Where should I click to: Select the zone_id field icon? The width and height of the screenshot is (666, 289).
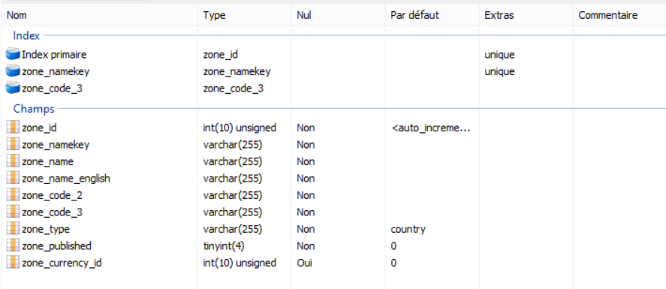(13, 128)
